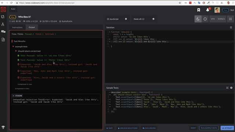This screenshot has height=132, width=235.
Task: Click failed test expecting 'Max, John and Mark'
Action: click(54, 72)
